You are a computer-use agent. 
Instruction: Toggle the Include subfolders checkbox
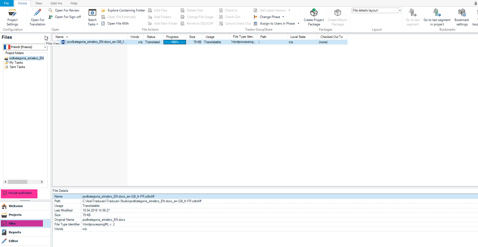(x=5, y=193)
